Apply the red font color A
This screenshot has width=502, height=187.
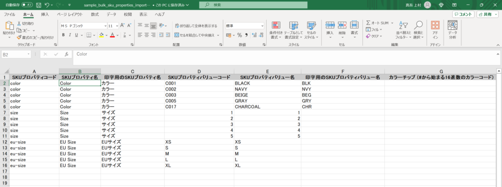pyautogui.click(x=112, y=35)
